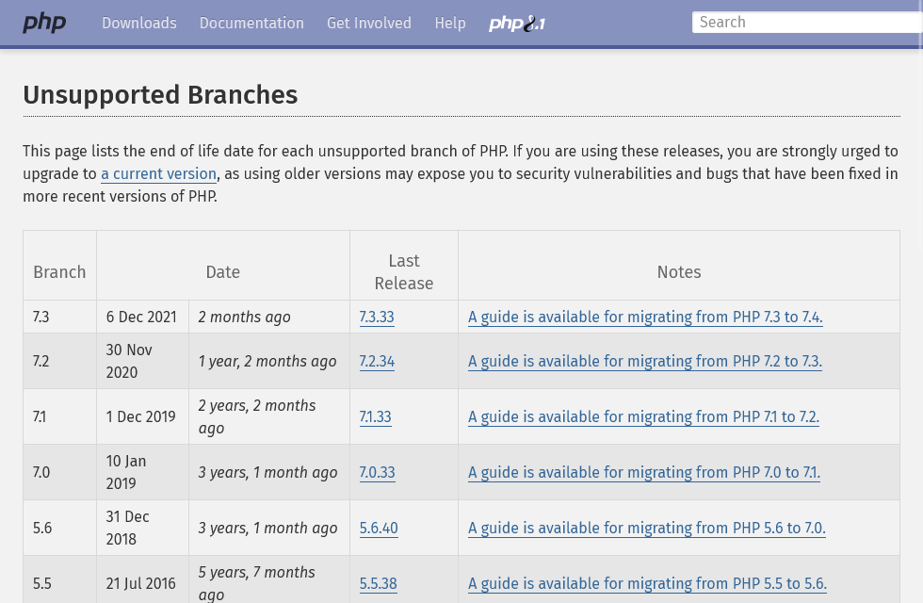Open the Downloads menu
Screen dimensions: 923x603
[139, 23]
